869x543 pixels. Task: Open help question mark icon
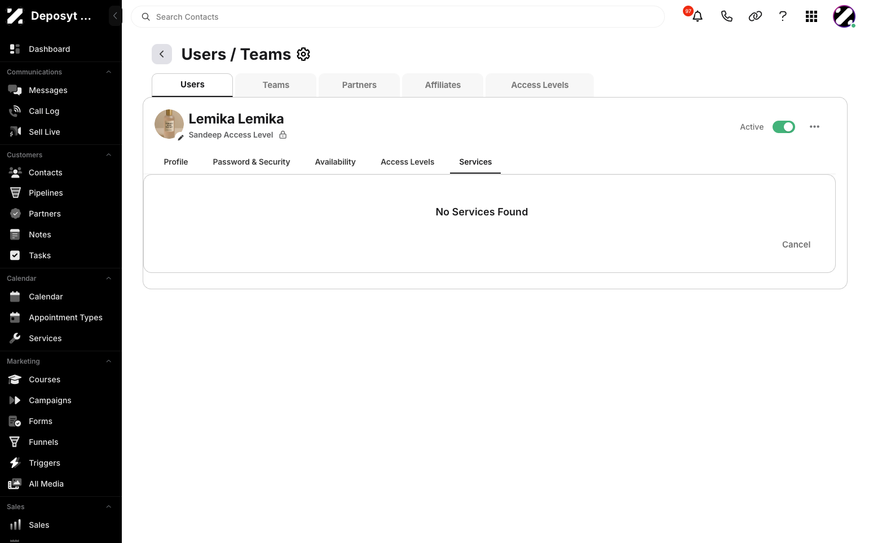click(783, 16)
